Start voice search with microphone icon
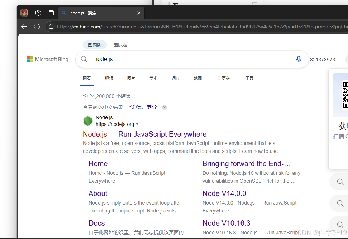 [x=299, y=59]
